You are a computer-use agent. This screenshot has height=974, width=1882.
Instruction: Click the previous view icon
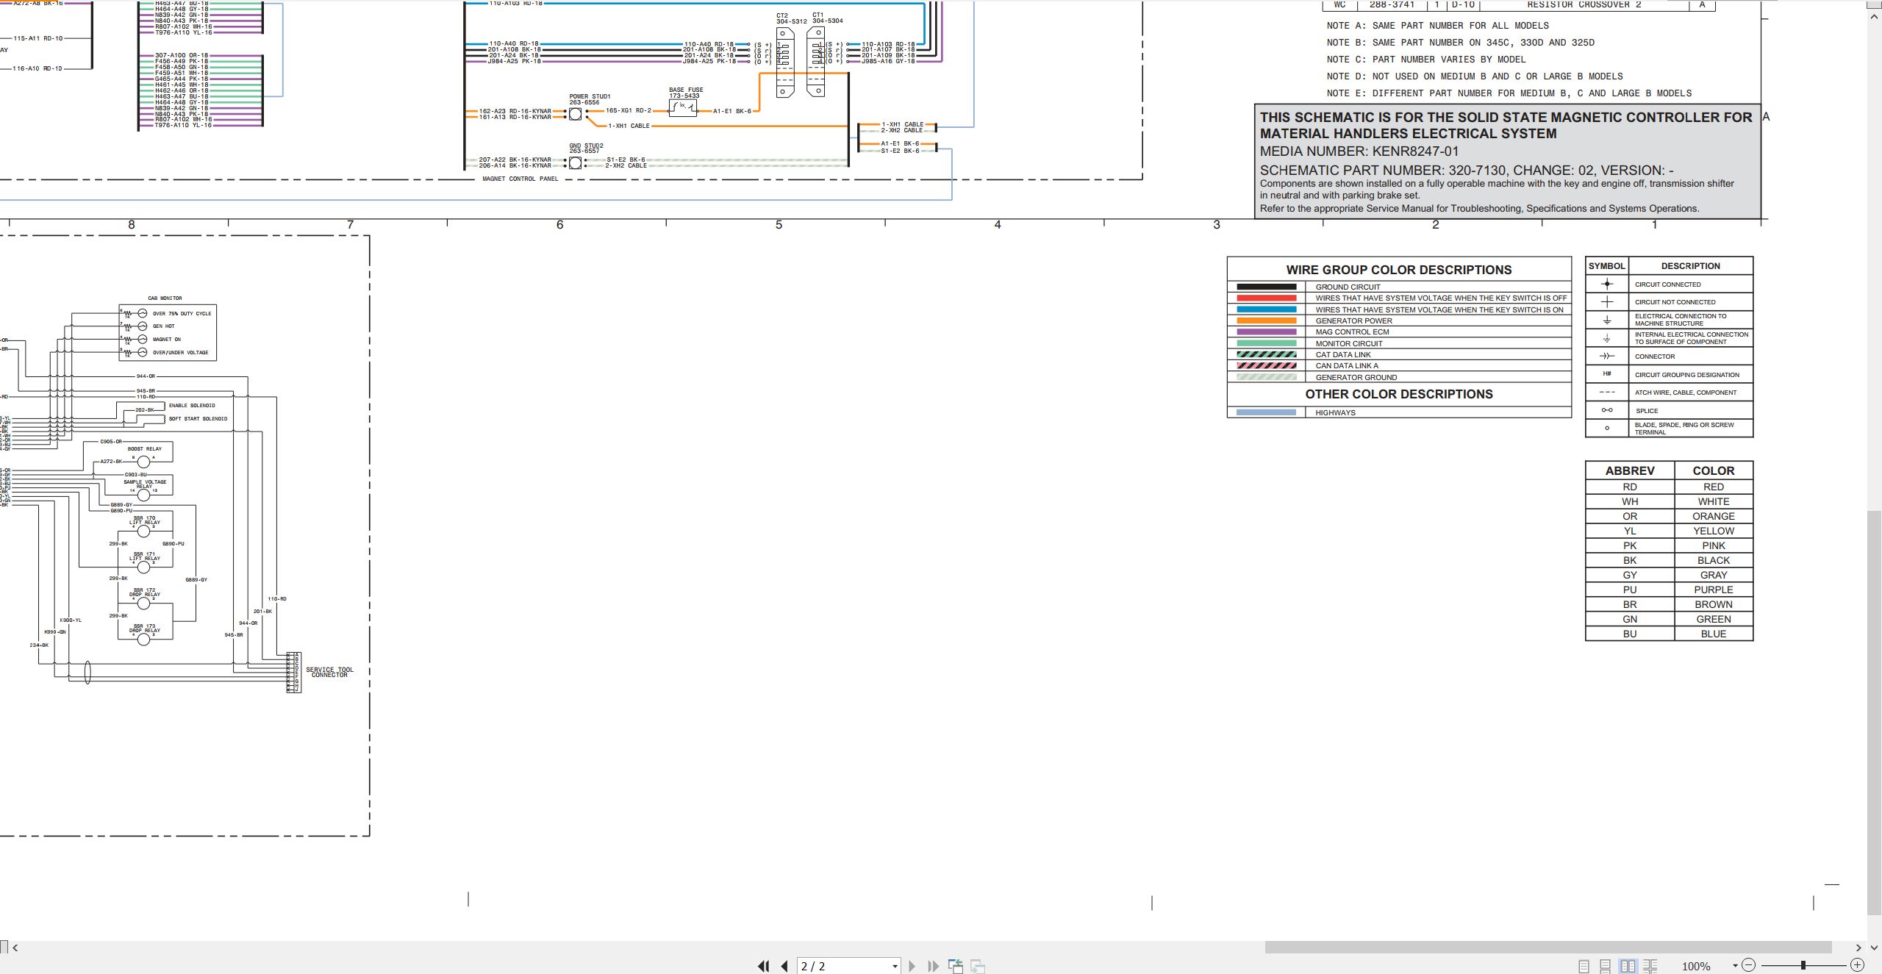tap(956, 966)
